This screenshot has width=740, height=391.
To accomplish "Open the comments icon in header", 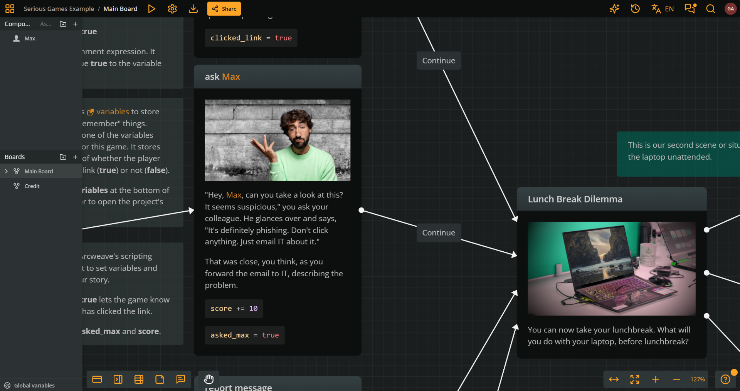I will tap(690, 9).
